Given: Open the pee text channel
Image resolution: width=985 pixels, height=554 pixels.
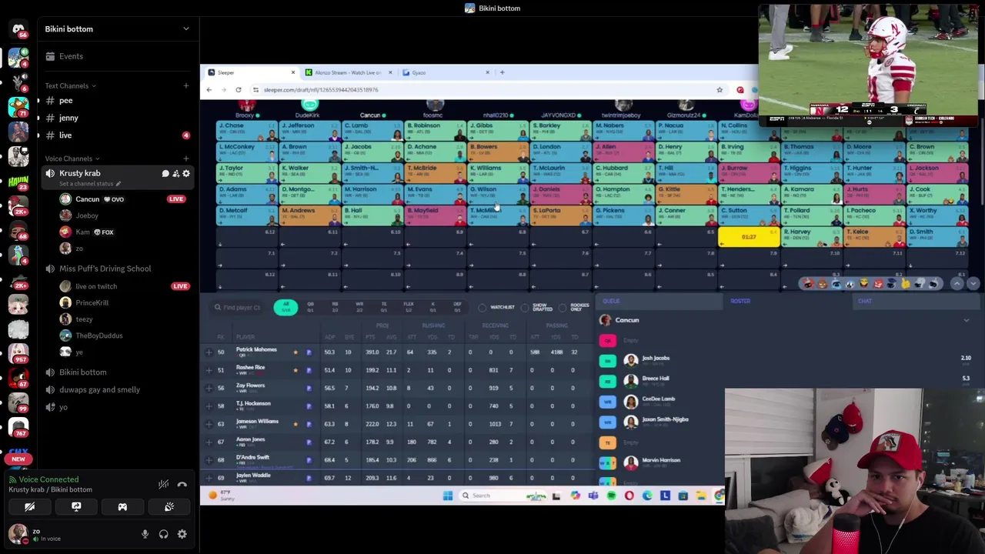Looking at the screenshot, I should click(x=66, y=101).
